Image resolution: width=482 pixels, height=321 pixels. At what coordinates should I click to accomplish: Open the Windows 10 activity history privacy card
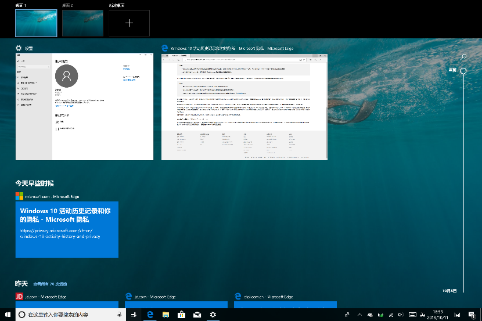67,229
